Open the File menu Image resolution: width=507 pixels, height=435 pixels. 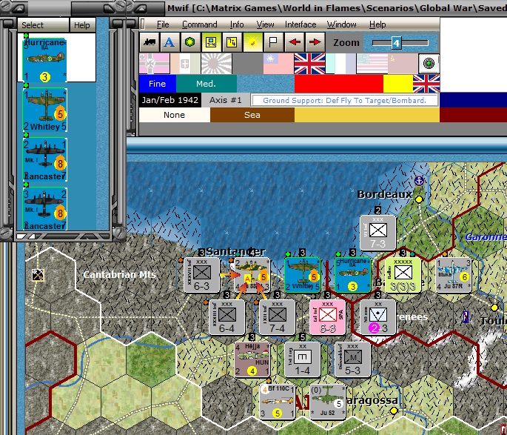(x=163, y=24)
